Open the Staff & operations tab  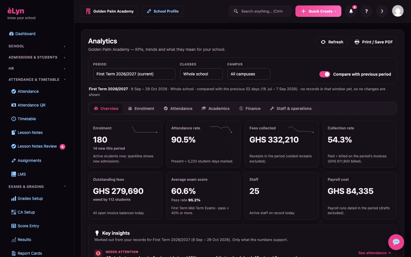click(x=291, y=109)
